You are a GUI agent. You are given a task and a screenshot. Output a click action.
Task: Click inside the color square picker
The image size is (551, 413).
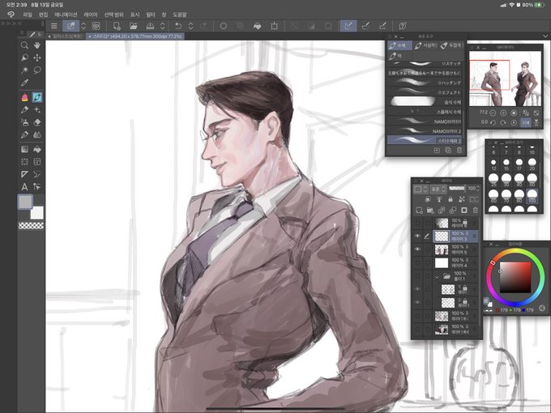pos(515,277)
